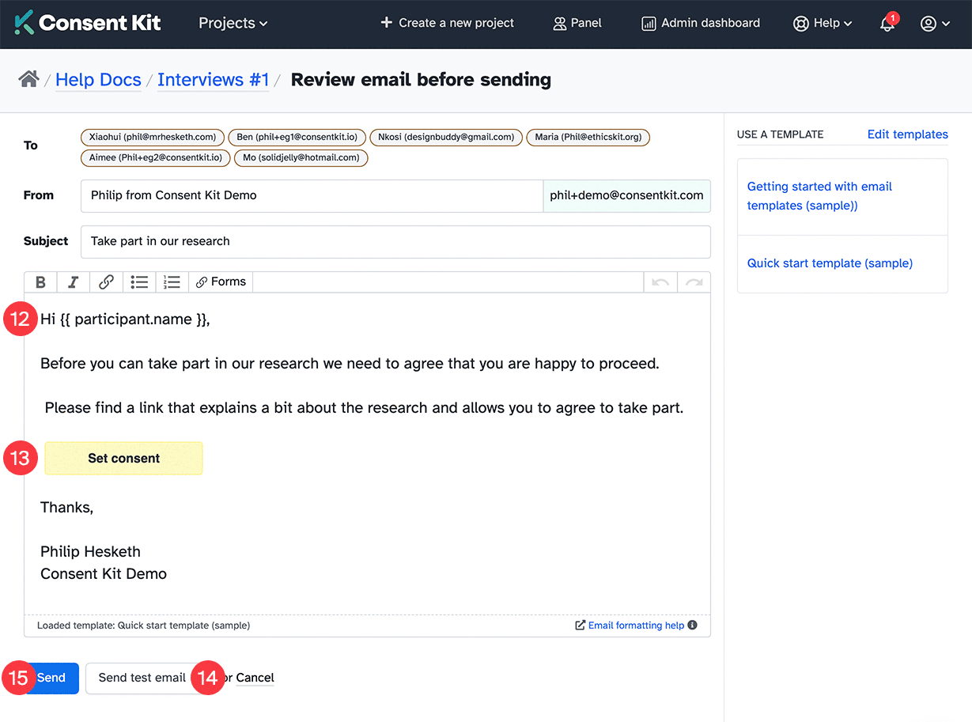The width and height of the screenshot is (972, 722).
Task: Insert a hyperlink using the link icon
Action: 106,282
